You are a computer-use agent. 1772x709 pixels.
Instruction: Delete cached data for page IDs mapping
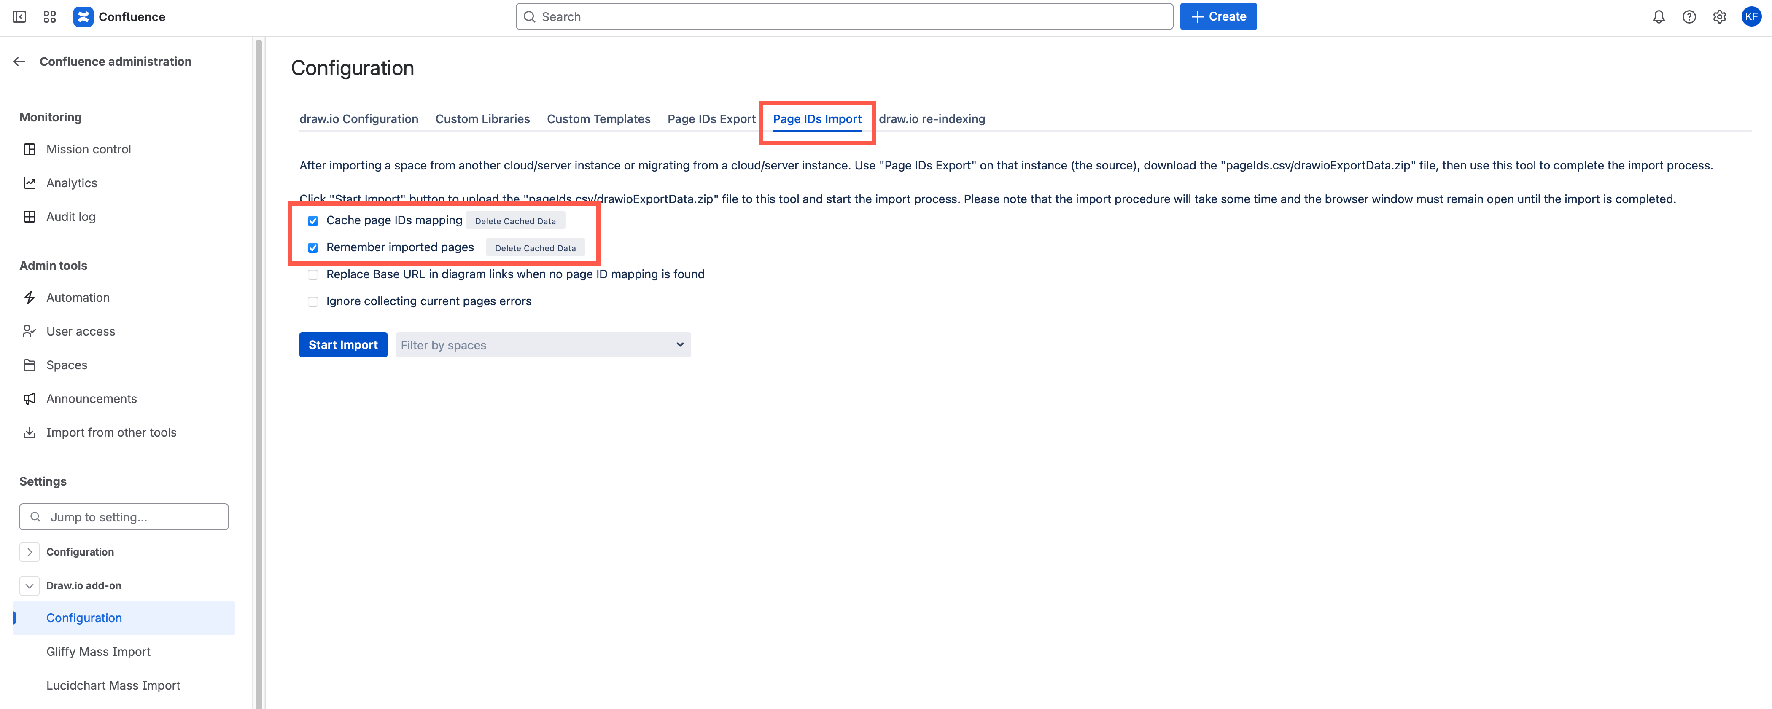[x=515, y=220]
